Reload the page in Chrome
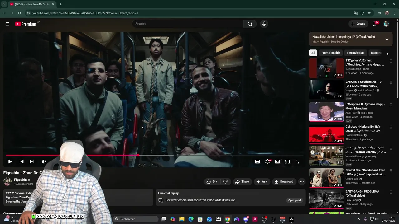This screenshot has height=224, width=399. [x=19, y=13]
